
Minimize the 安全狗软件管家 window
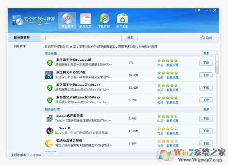(207, 11)
